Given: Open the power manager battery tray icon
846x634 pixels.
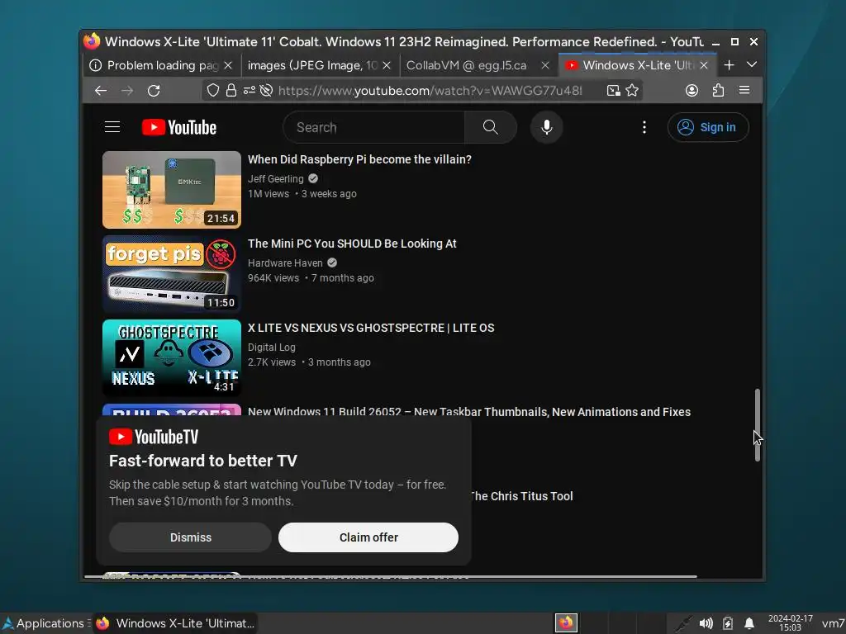Looking at the screenshot, I should (x=728, y=624).
